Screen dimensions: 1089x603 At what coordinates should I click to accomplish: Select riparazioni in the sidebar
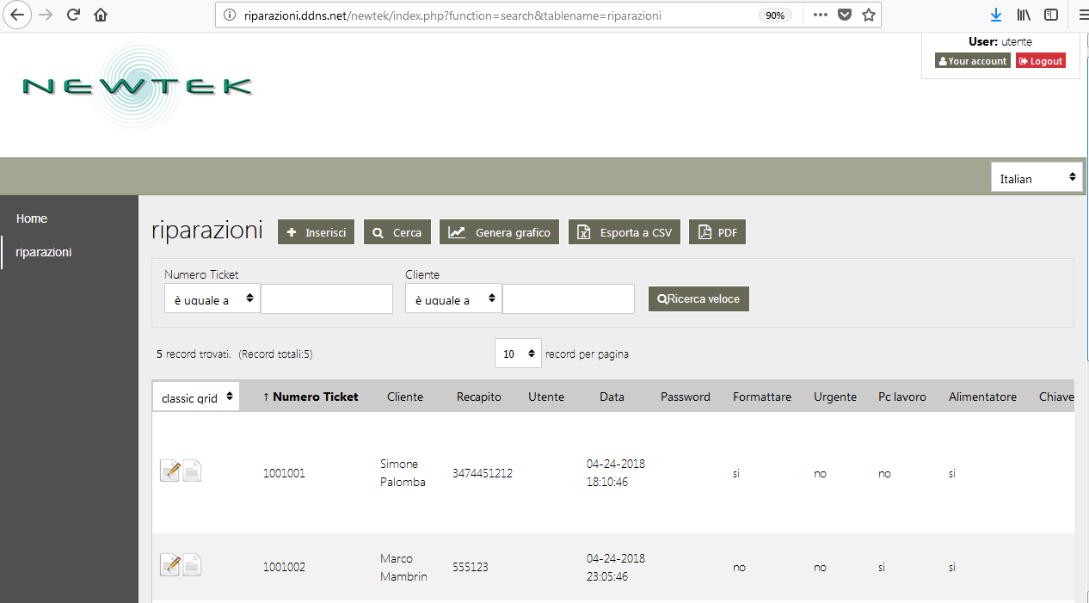[x=43, y=252]
